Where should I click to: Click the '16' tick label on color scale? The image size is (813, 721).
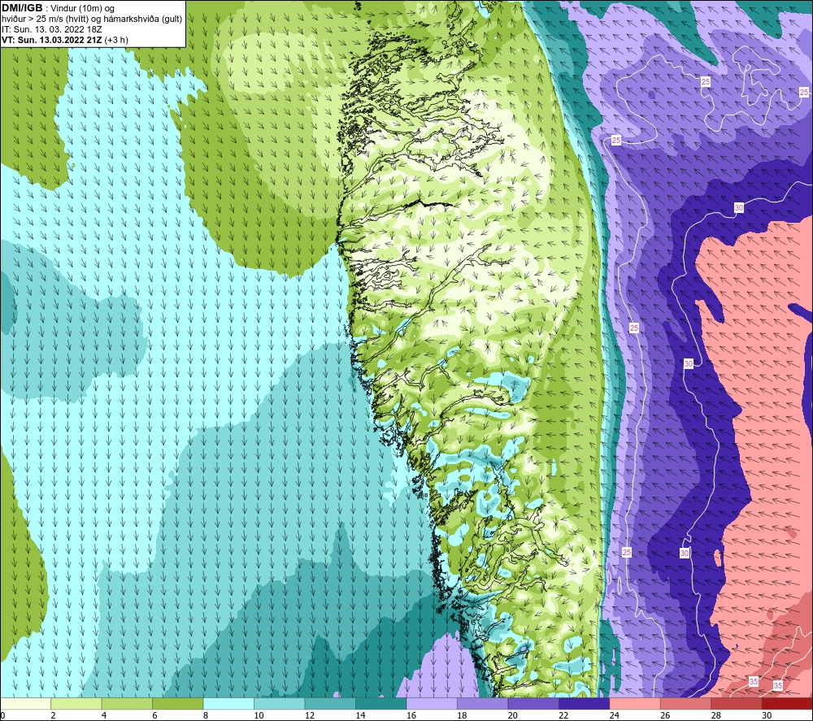point(411,715)
